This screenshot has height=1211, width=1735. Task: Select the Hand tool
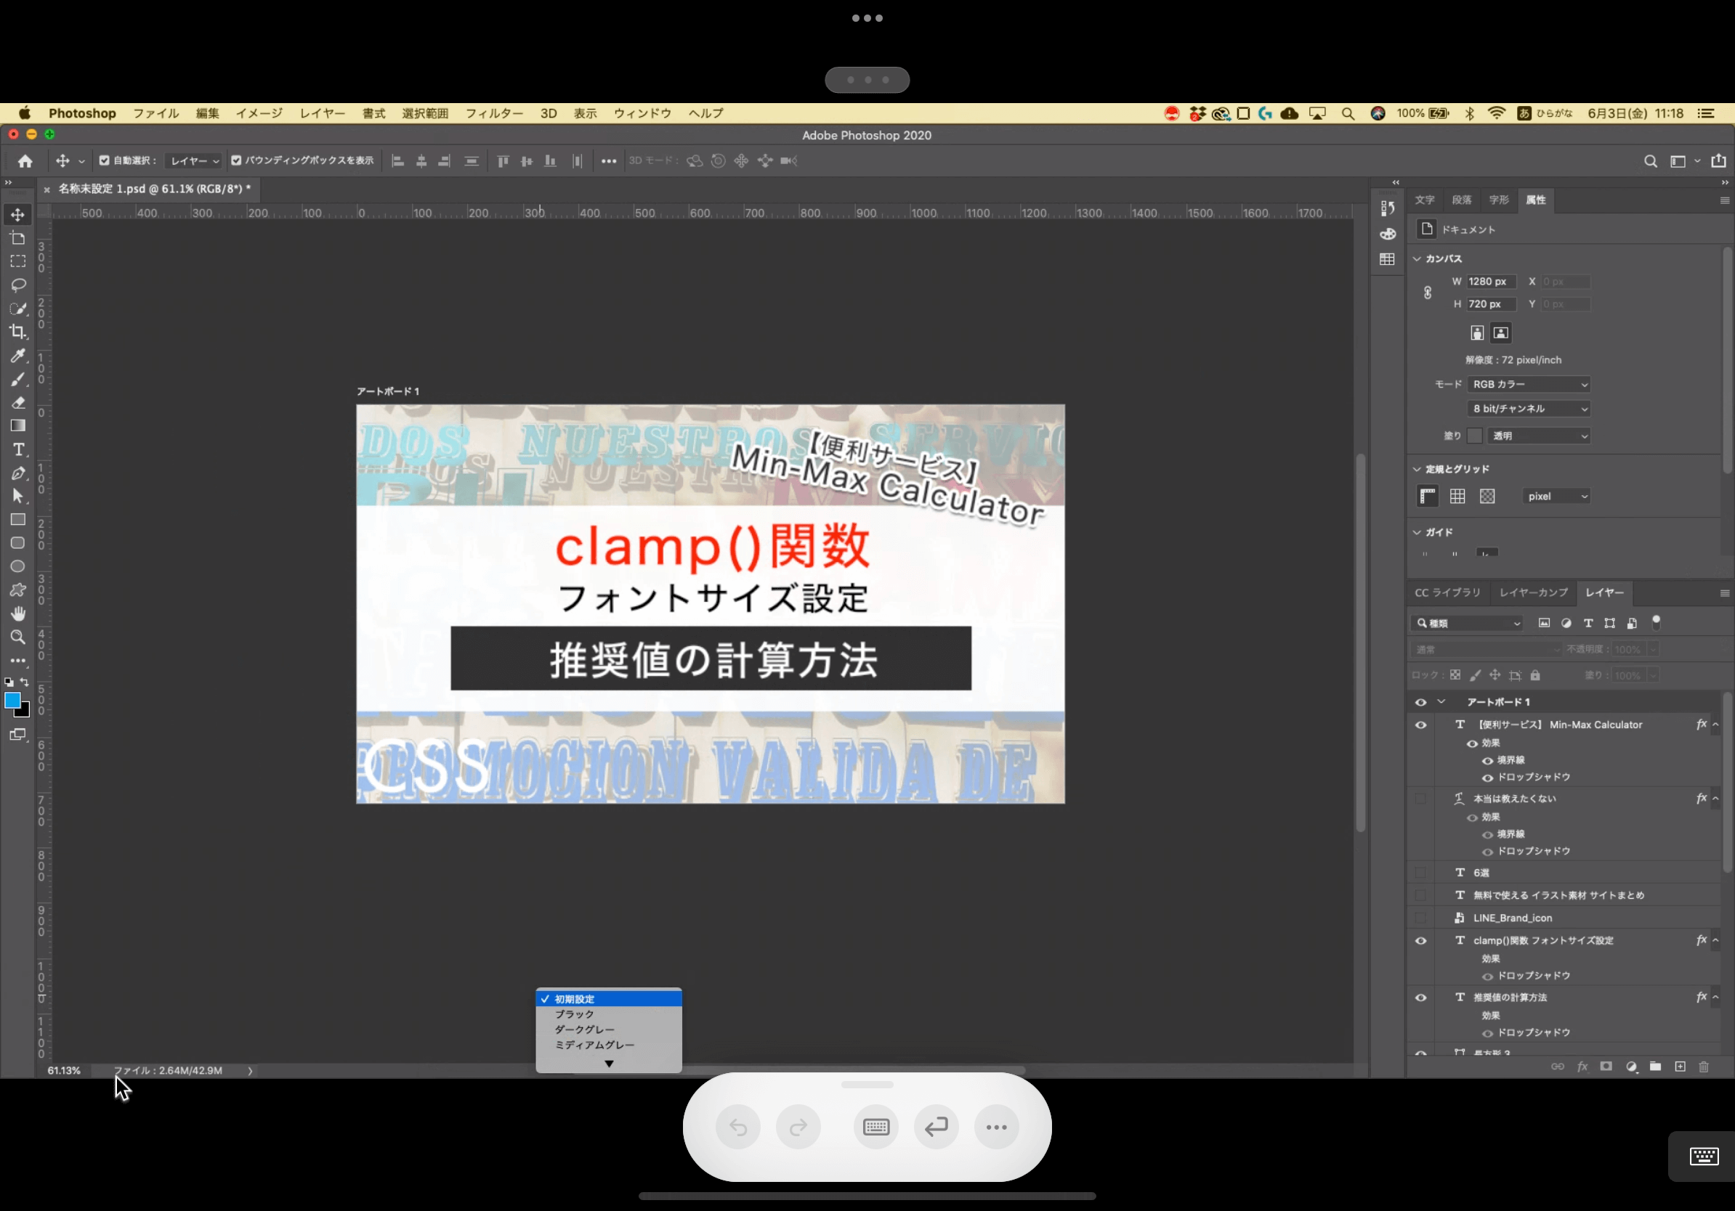pyautogui.click(x=18, y=613)
